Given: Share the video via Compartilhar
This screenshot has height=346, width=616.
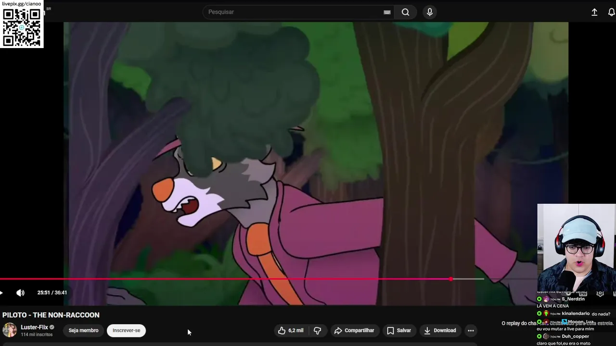Looking at the screenshot, I should (354, 330).
